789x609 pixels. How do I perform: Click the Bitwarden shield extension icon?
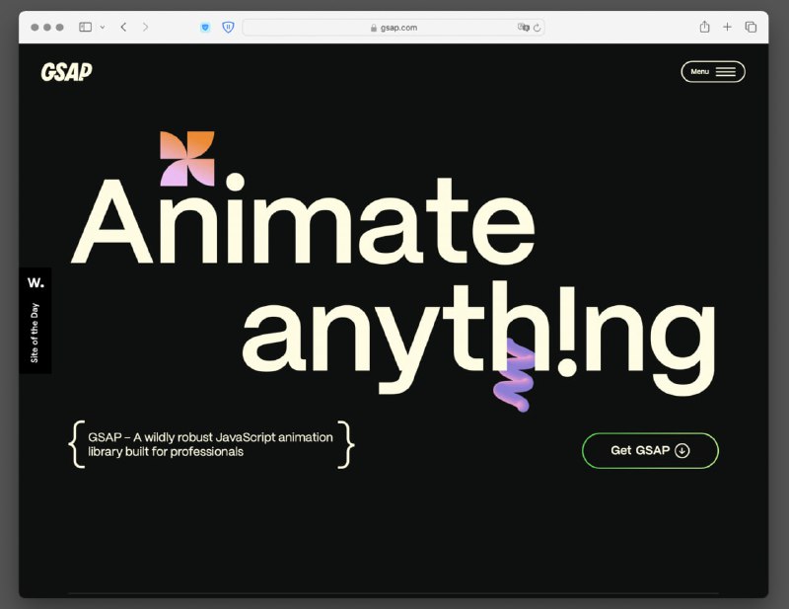point(228,28)
